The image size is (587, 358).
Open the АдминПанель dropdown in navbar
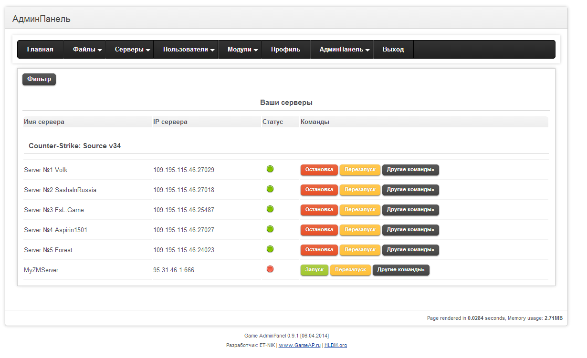click(344, 50)
